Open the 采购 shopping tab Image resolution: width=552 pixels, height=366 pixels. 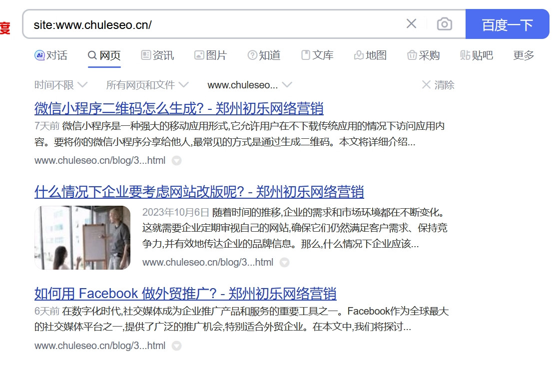tap(424, 55)
